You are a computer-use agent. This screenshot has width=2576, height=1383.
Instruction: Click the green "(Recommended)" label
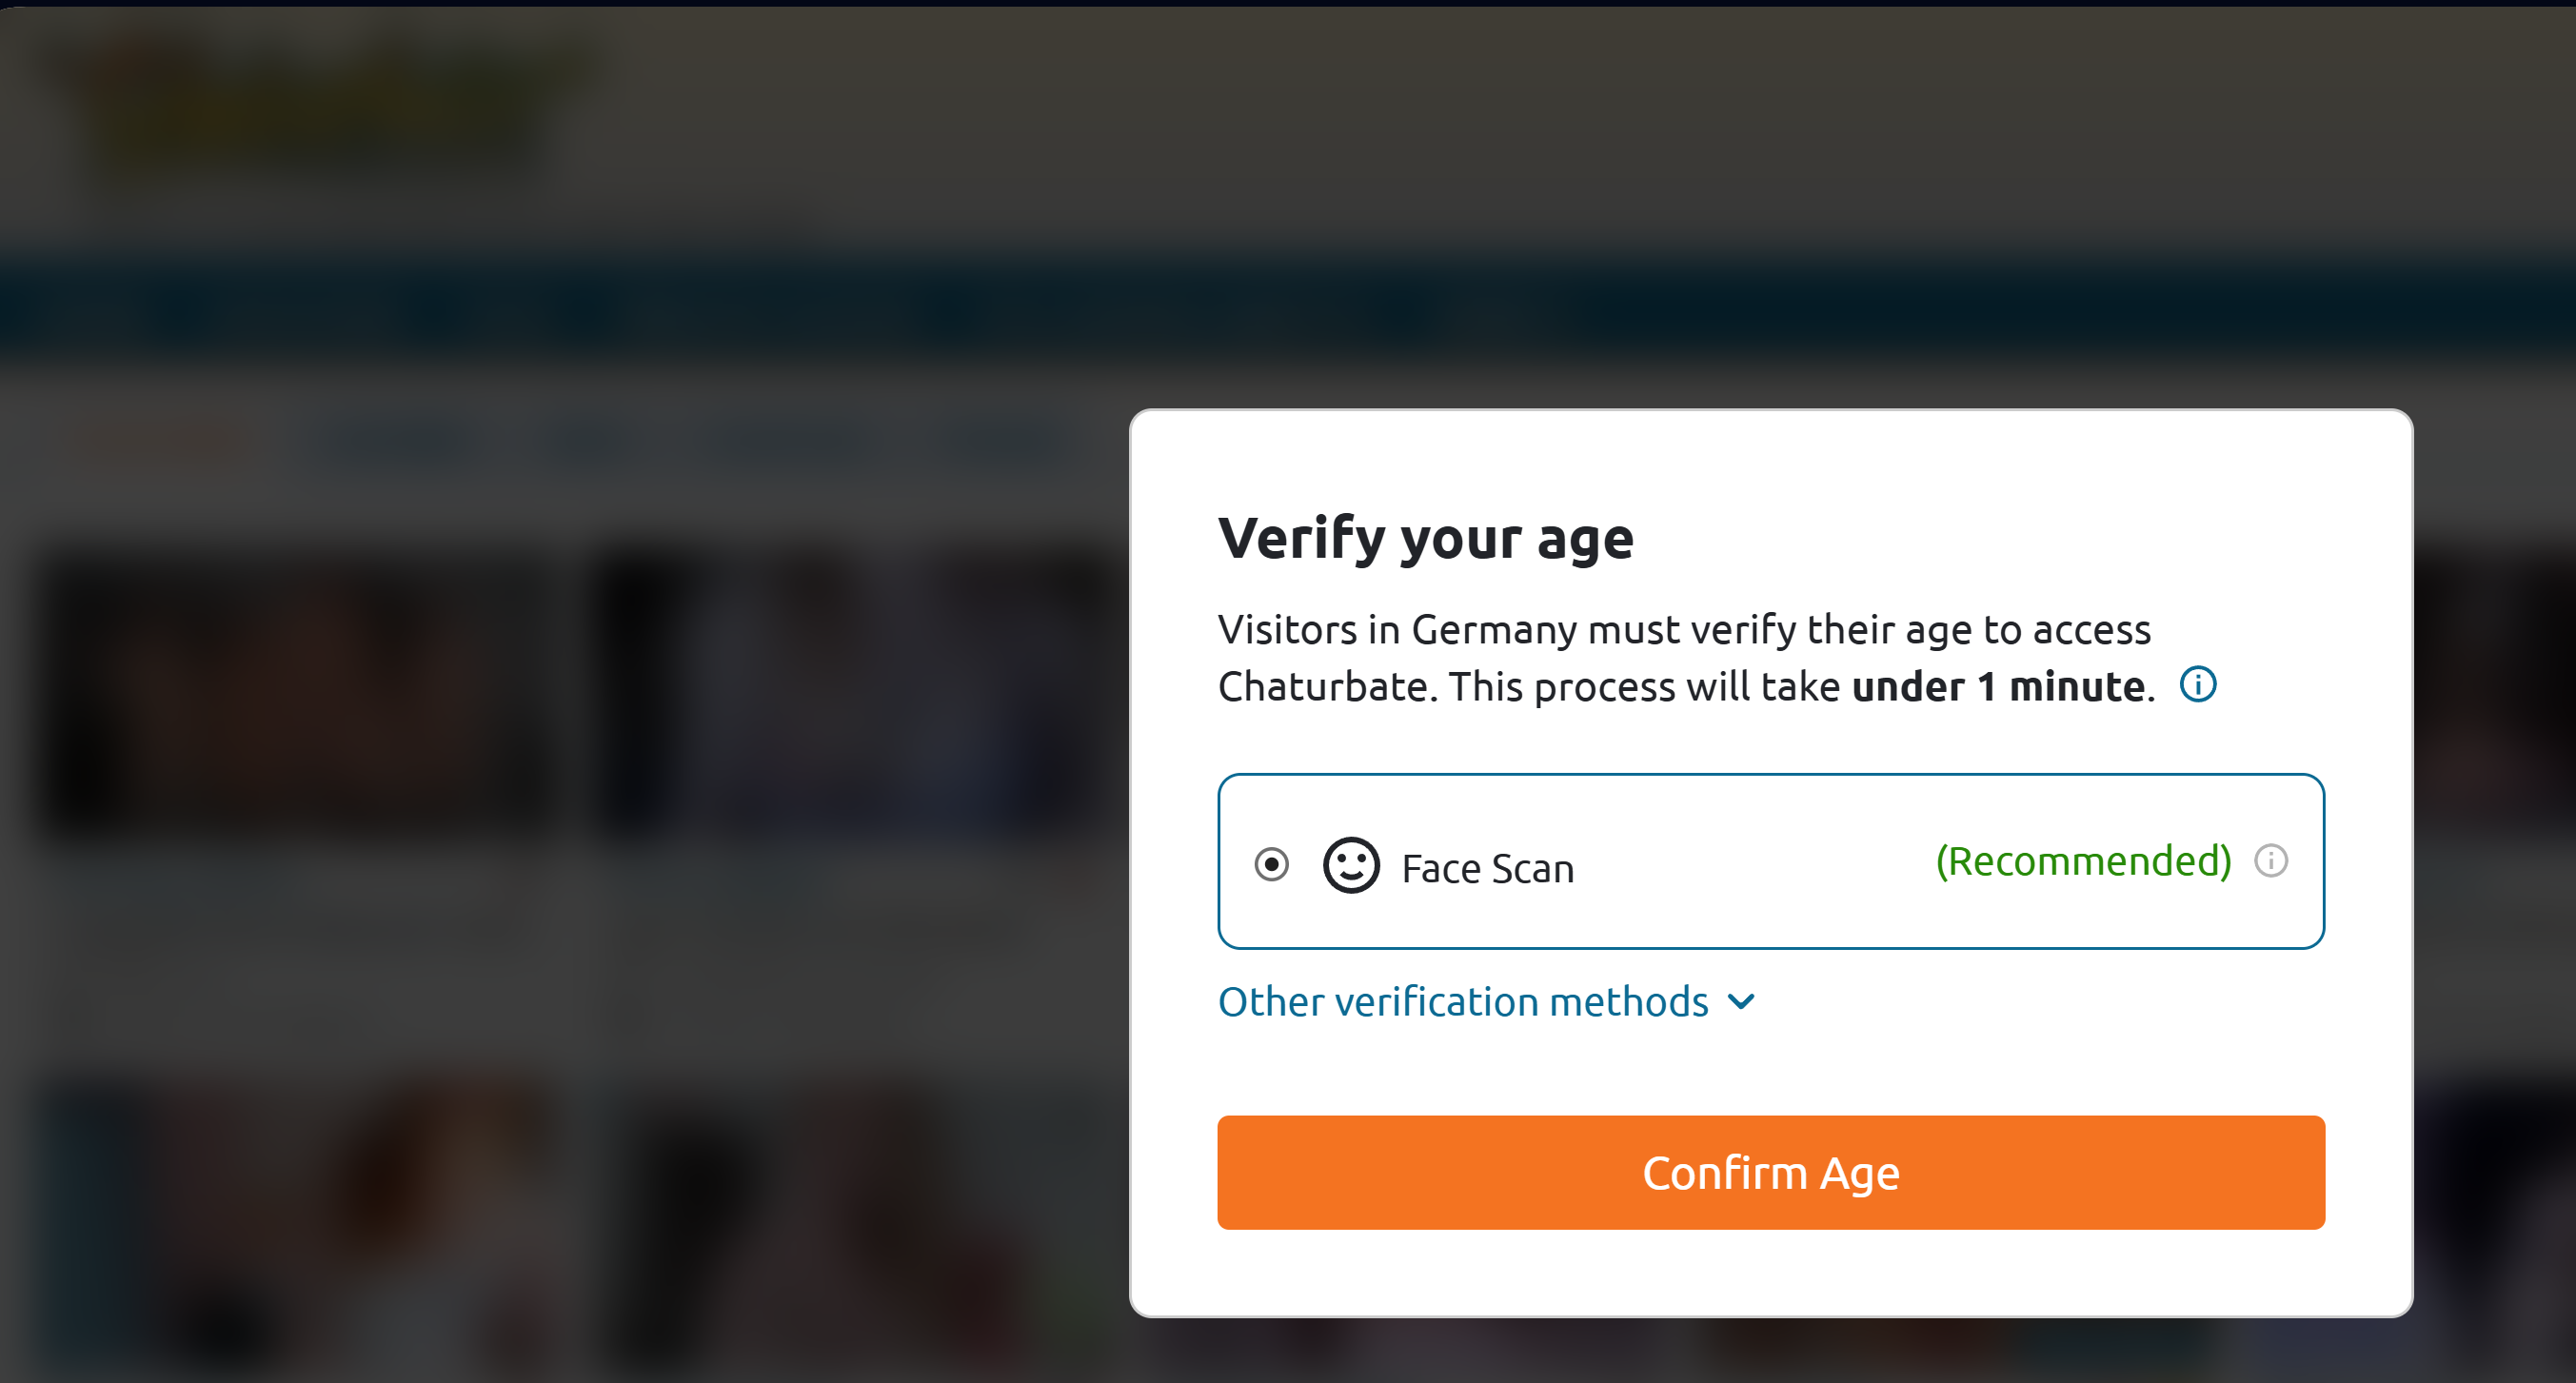point(2083,861)
